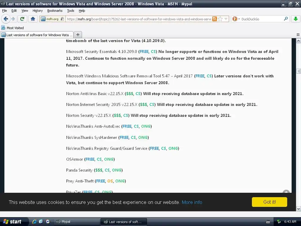Click $$$ tag beside Norton AntiVirus Basic

click(130, 94)
